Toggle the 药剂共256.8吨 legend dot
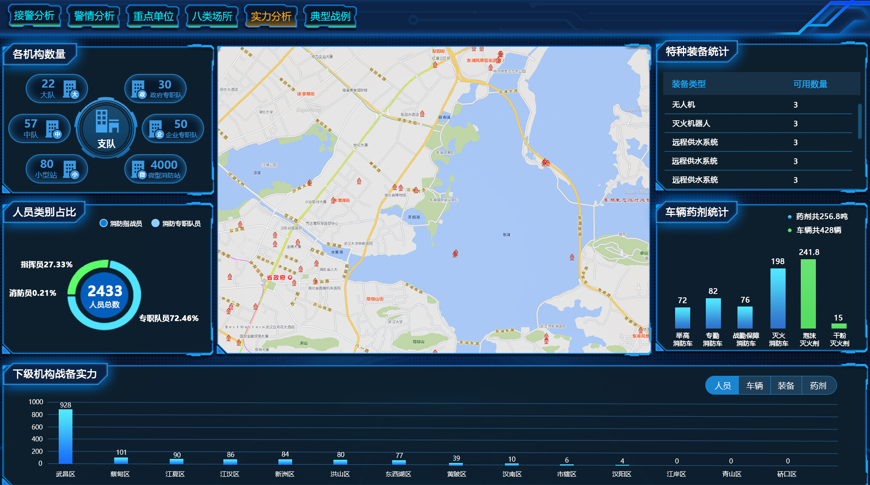870x485 pixels. coord(789,217)
